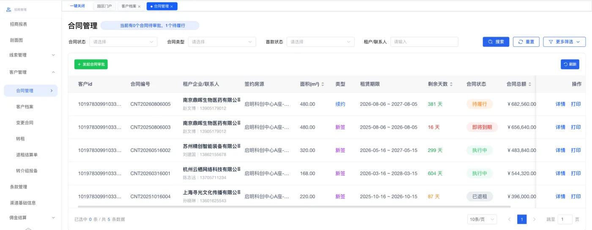592x230 pixels.
Task: Click the 续约 type label
Action: 340,104
